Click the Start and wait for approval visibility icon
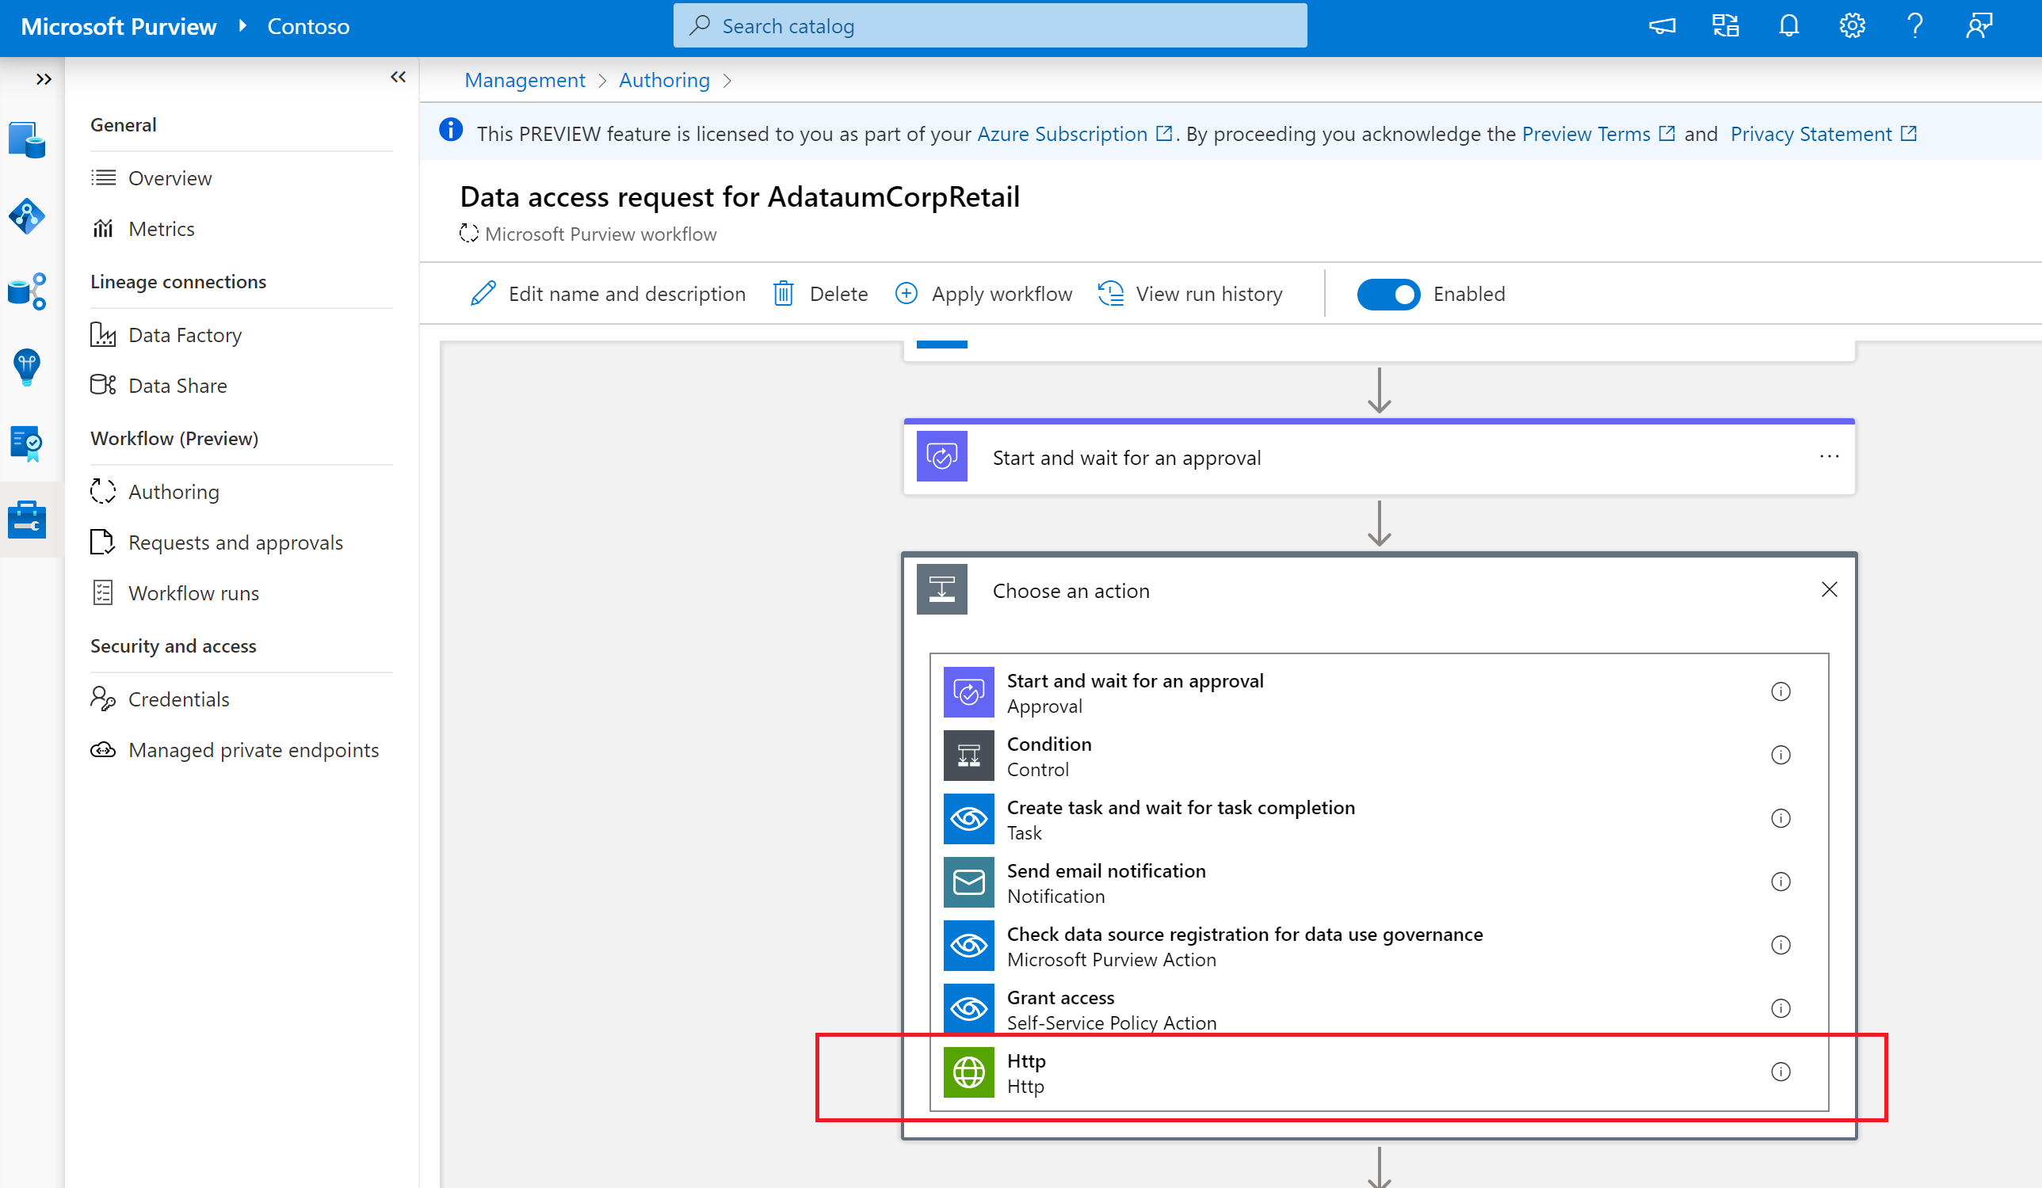This screenshot has height=1188, width=2042. (1781, 691)
